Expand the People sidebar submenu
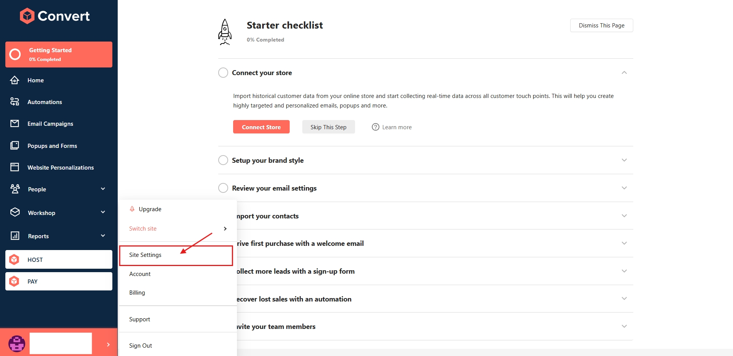Viewport: 733px width, 356px height. [103, 189]
